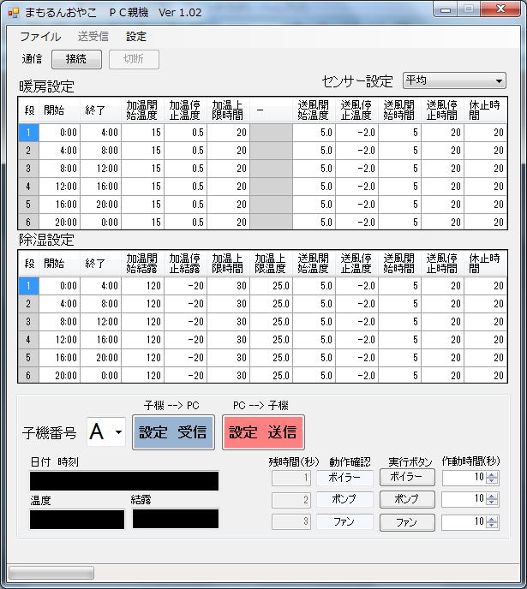Click 残時間 field showing 1
Image resolution: width=527 pixels, height=589 pixels.
point(291,478)
